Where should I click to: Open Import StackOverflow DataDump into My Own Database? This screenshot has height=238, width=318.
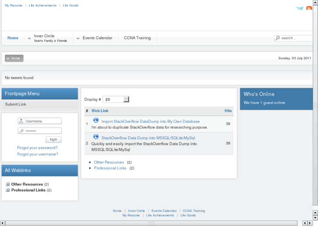pyautogui.click(x=150, y=121)
